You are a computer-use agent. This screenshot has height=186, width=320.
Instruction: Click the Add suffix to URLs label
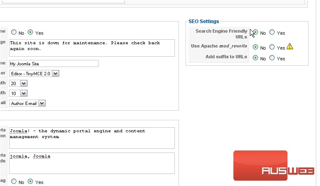tap(226, 57)
